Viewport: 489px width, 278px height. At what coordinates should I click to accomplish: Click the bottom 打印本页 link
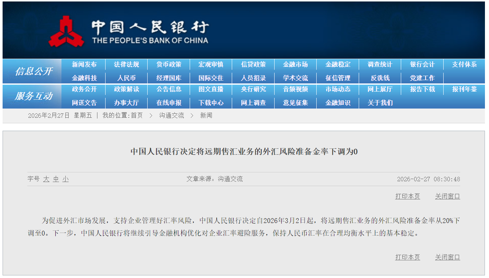(x=407, y=257)
